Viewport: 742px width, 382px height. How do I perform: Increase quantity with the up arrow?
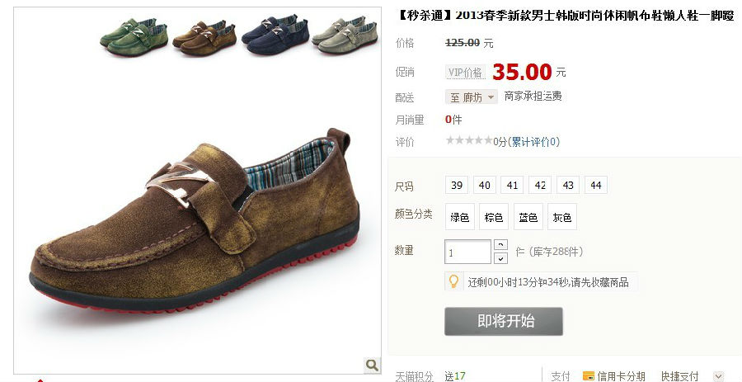500,245
